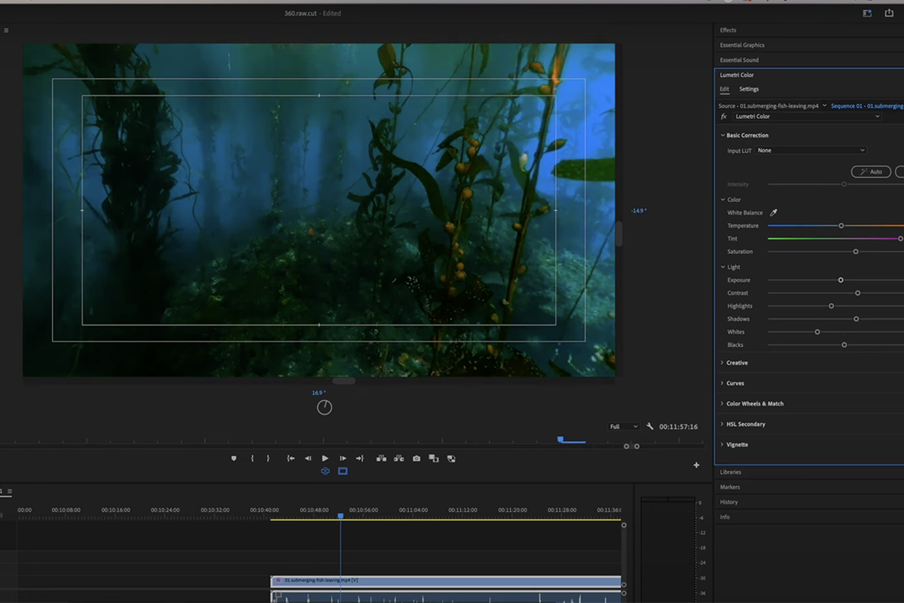Export a frame with the camera icon
This screenshot has width=904, height=603.
click(416, 458)
